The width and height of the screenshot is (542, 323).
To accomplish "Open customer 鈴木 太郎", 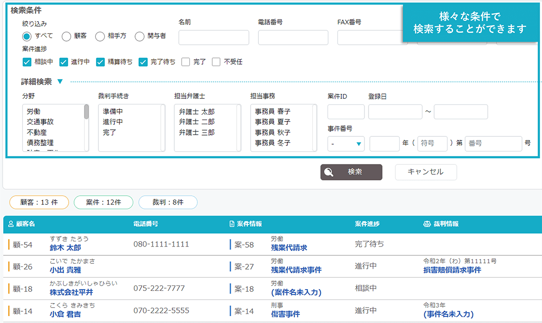I will (x=65, y=248).
